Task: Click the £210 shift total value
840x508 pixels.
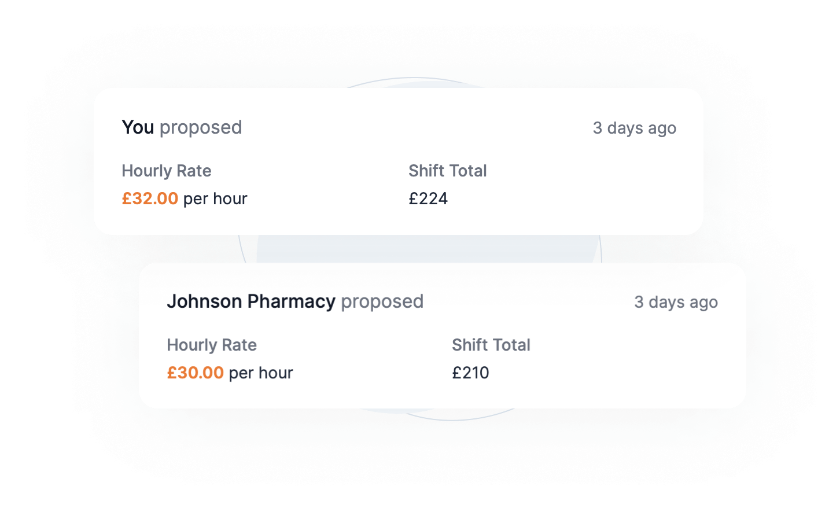Action: click(471, 373)
